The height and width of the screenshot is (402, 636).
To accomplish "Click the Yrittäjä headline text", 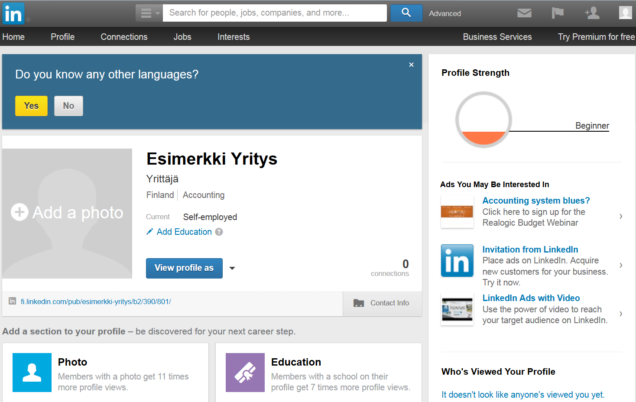I will 162,179.
